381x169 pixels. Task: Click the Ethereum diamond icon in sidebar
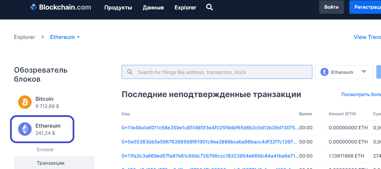tap(25, 129)
